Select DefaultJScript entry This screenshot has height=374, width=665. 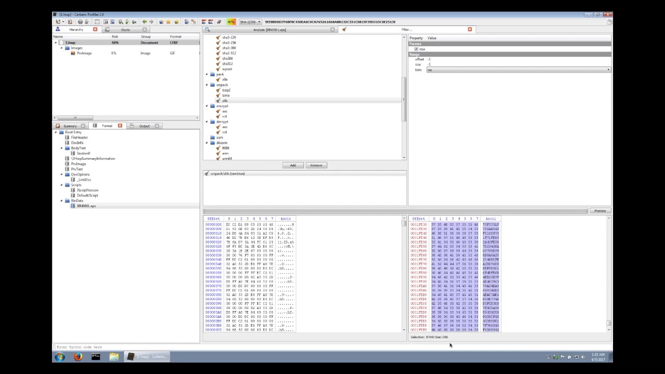tap(87, 195)
